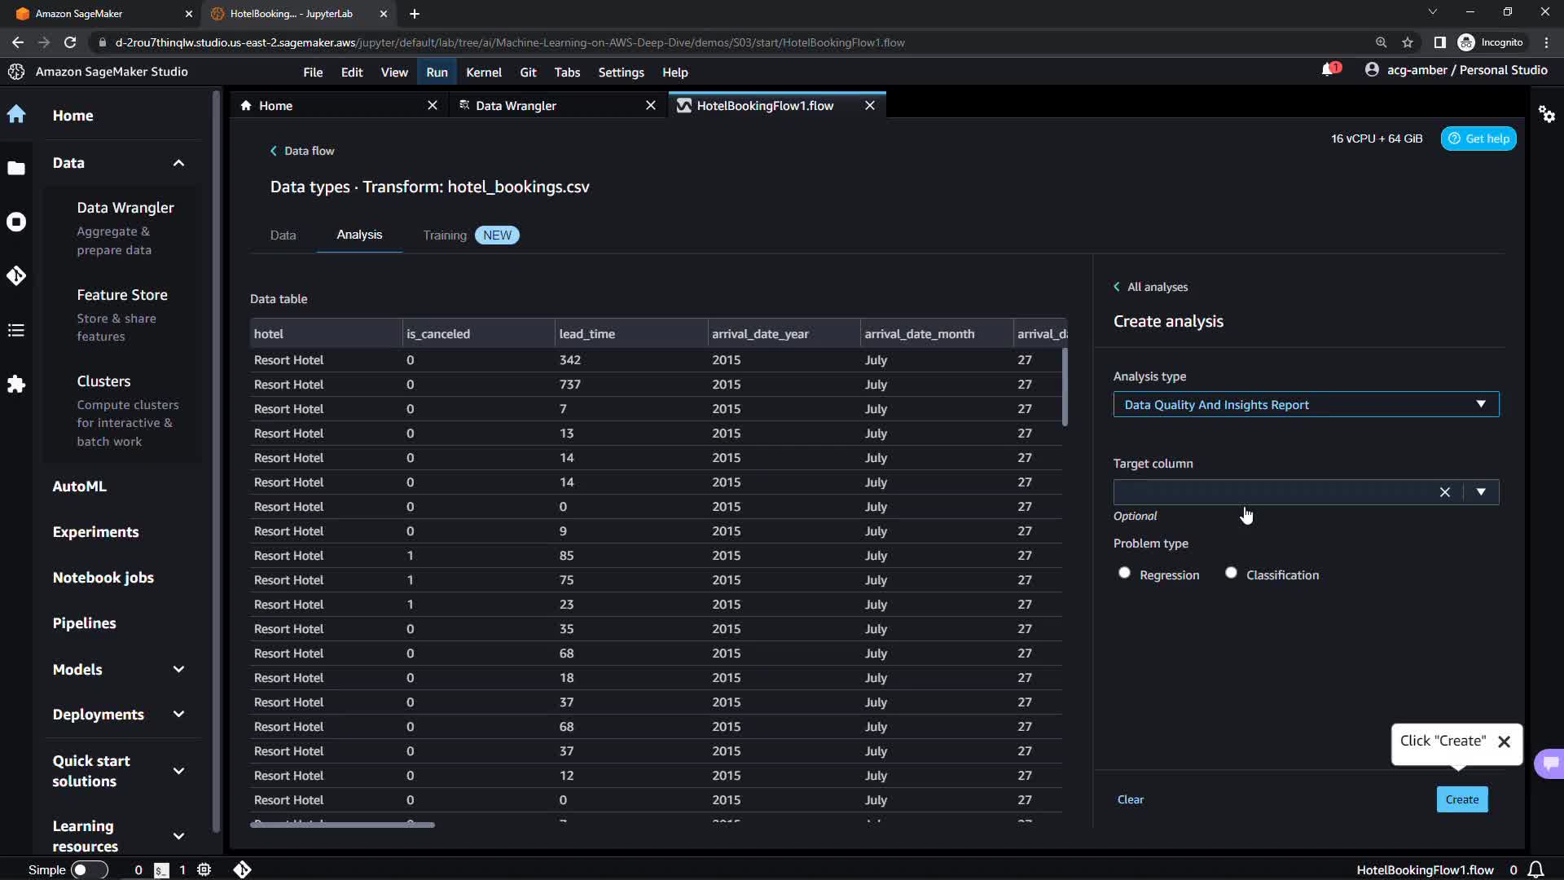Open the file browser folder icon
Image resolution: width=1564 pixels, height=880 pixels.
coord(16,169)
